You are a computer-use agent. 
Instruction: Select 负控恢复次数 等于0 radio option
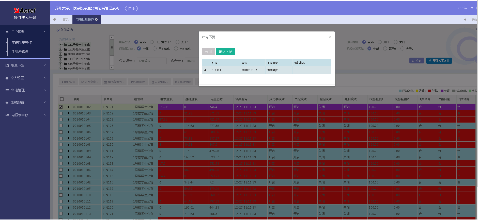pos(385,48)
